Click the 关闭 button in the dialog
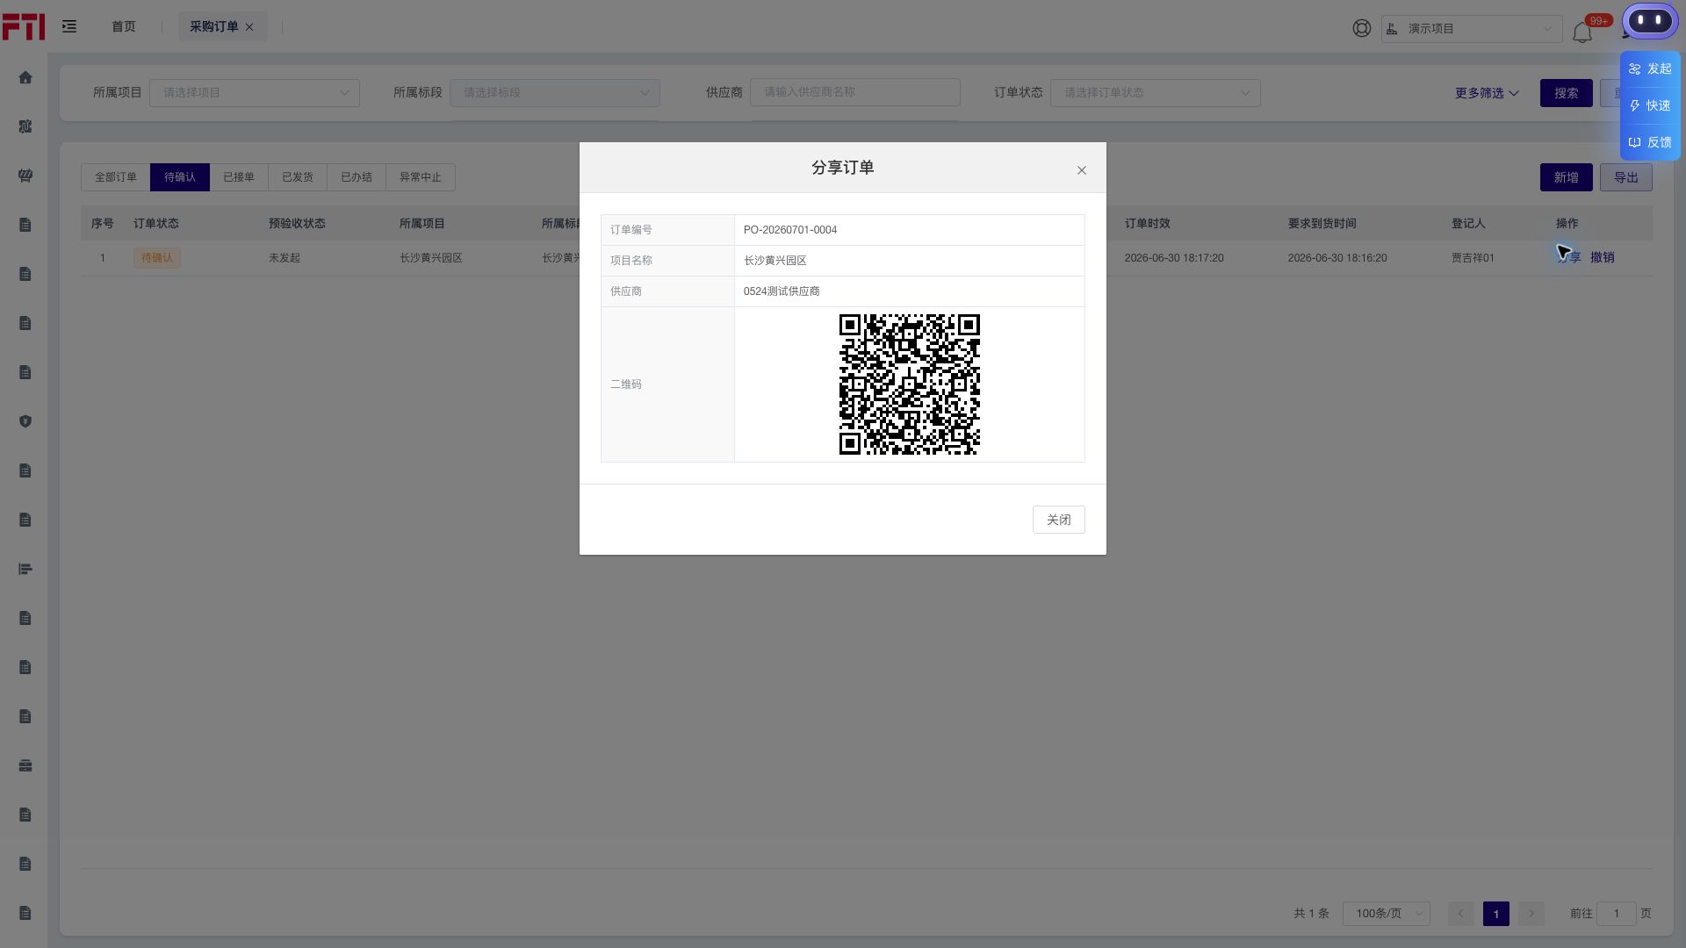Image resolution: width=1686 pixels, height=948 pixels. [1059, 520]
